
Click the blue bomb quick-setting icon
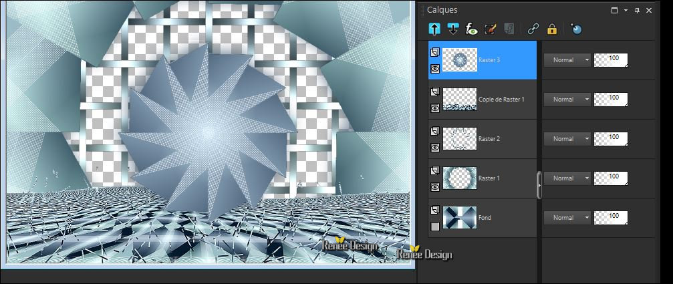coord(576,29)
